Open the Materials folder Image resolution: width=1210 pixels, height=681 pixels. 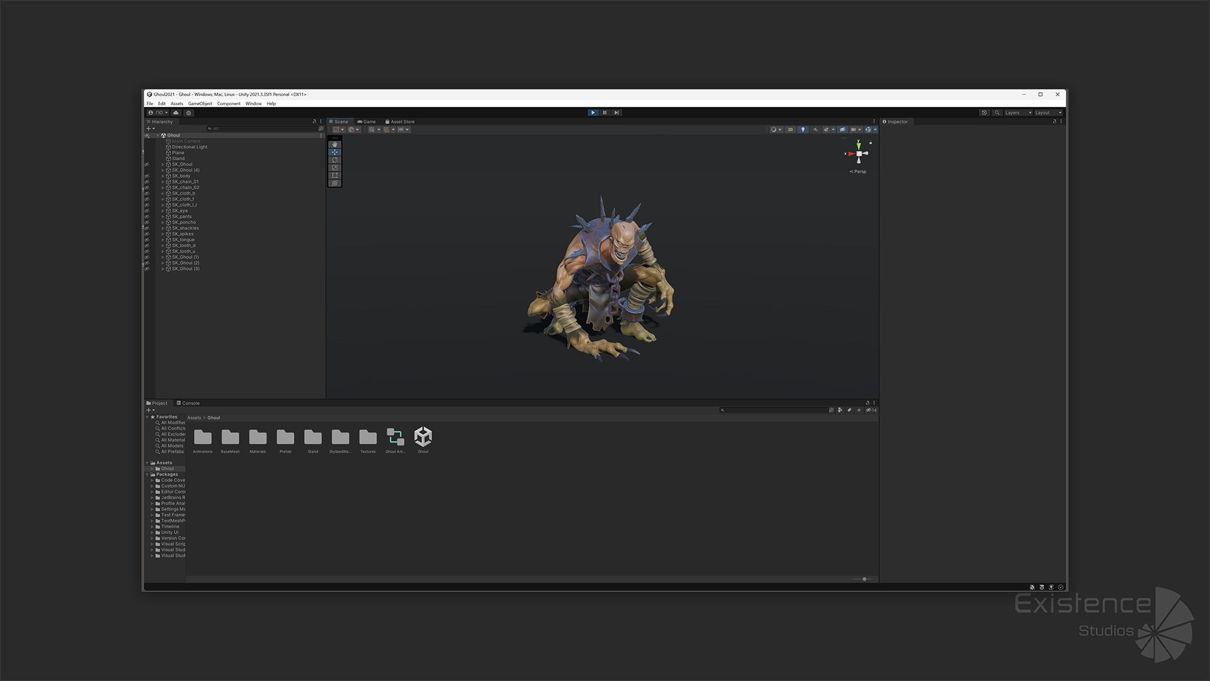point(258,441)
